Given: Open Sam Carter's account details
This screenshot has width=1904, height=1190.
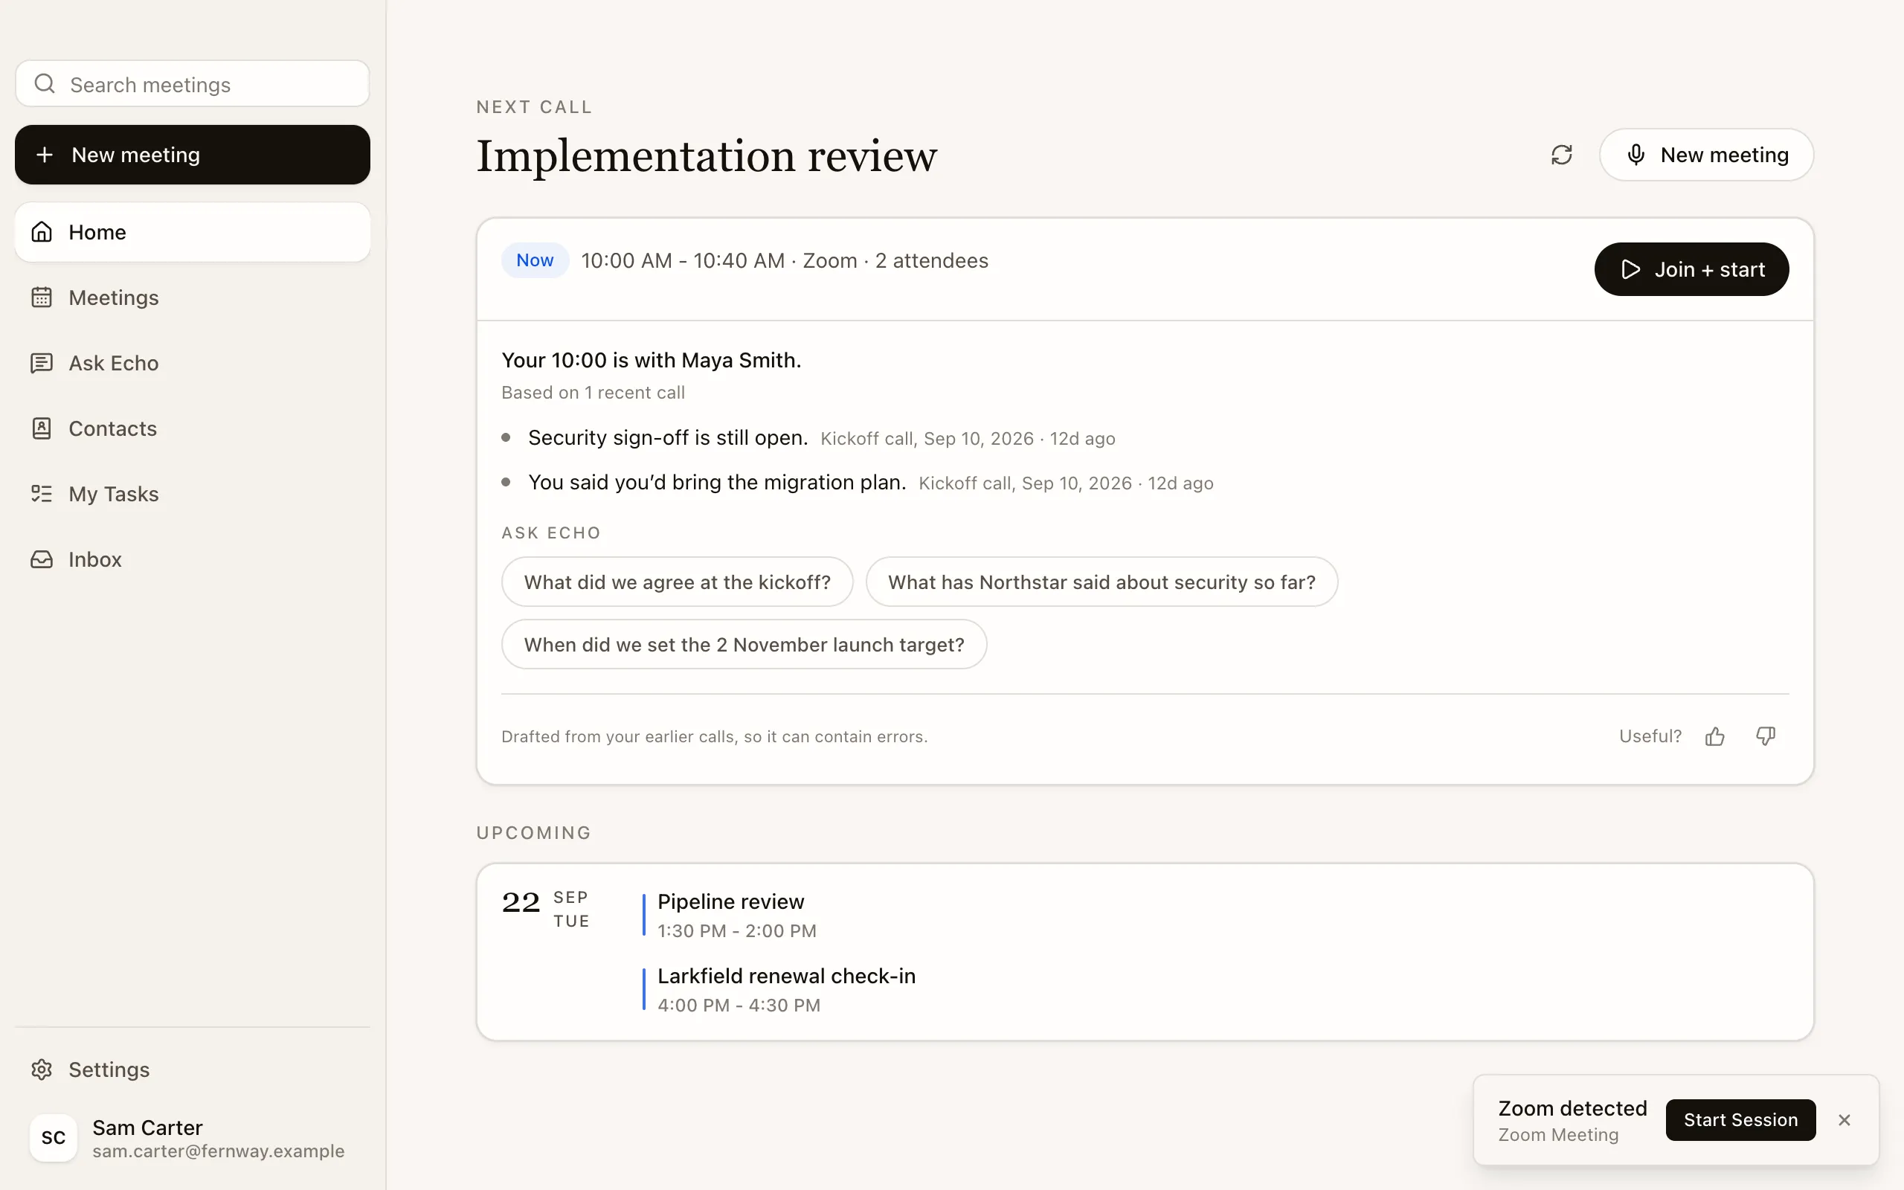Looking at the screenshot, I should point(192,1138).
